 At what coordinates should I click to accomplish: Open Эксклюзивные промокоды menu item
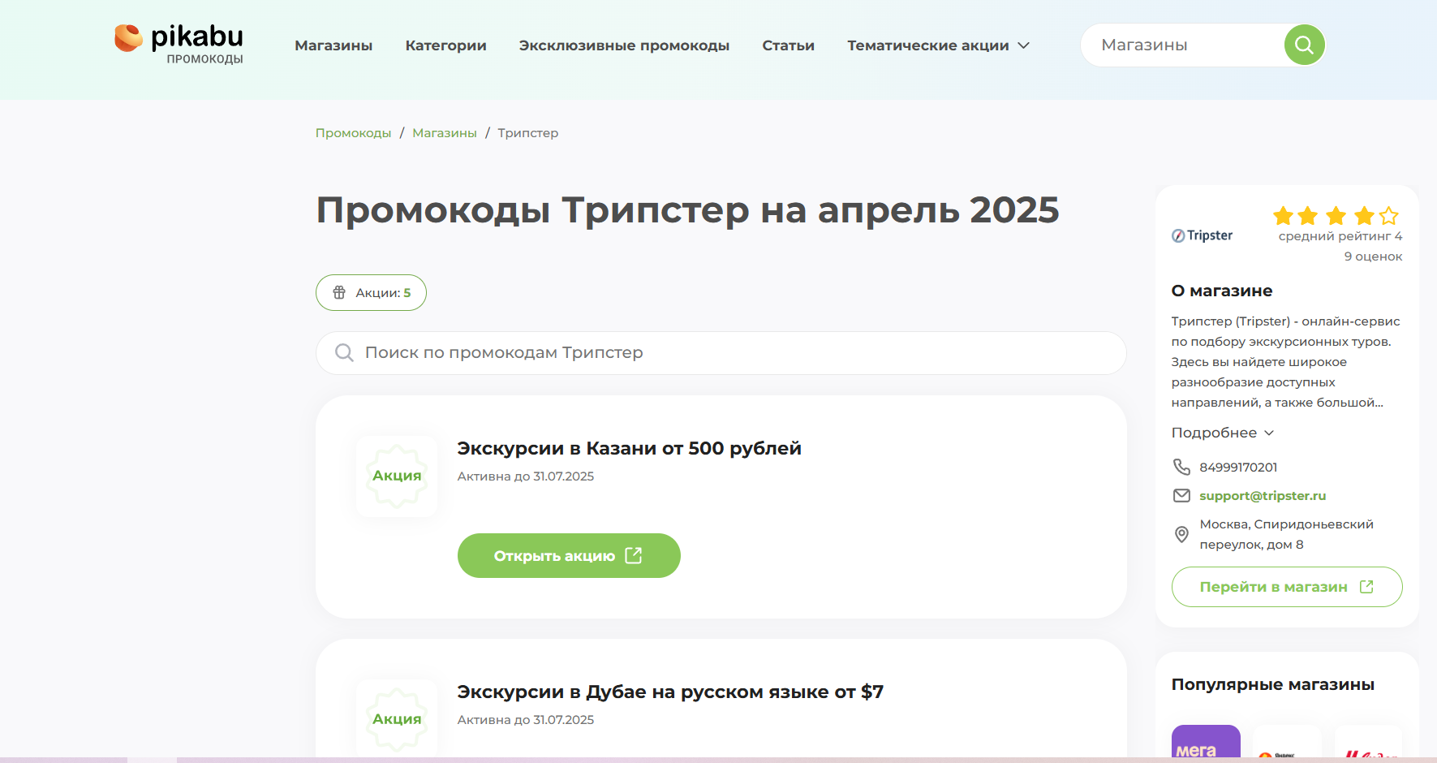tap(624, 45)
